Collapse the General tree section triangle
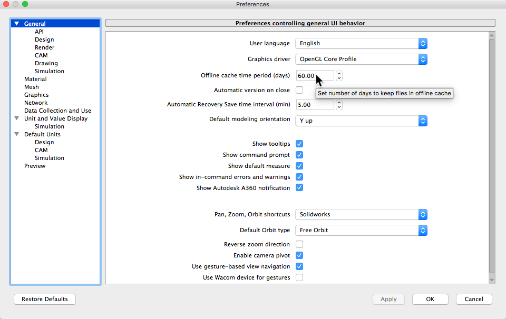506x319 pixels. pyautogui.click(x=17, y=24)
